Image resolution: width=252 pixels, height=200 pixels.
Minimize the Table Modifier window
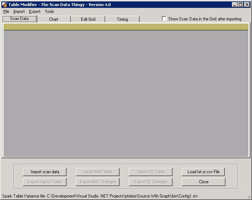(x=234, y=5)
